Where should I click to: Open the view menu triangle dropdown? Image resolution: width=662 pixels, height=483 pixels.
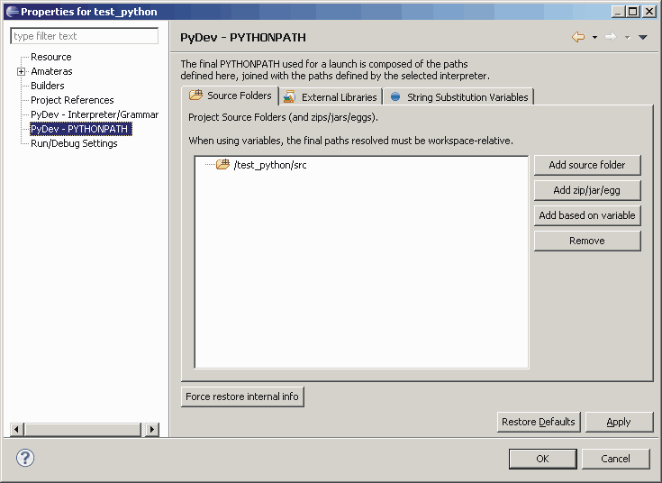coord(642,38)
